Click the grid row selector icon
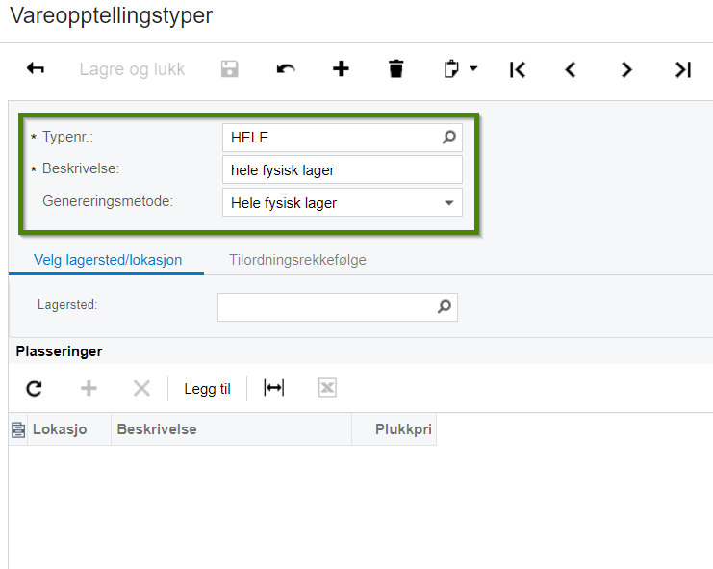Screen dimensions: 713x569 (x=18, y=429)
